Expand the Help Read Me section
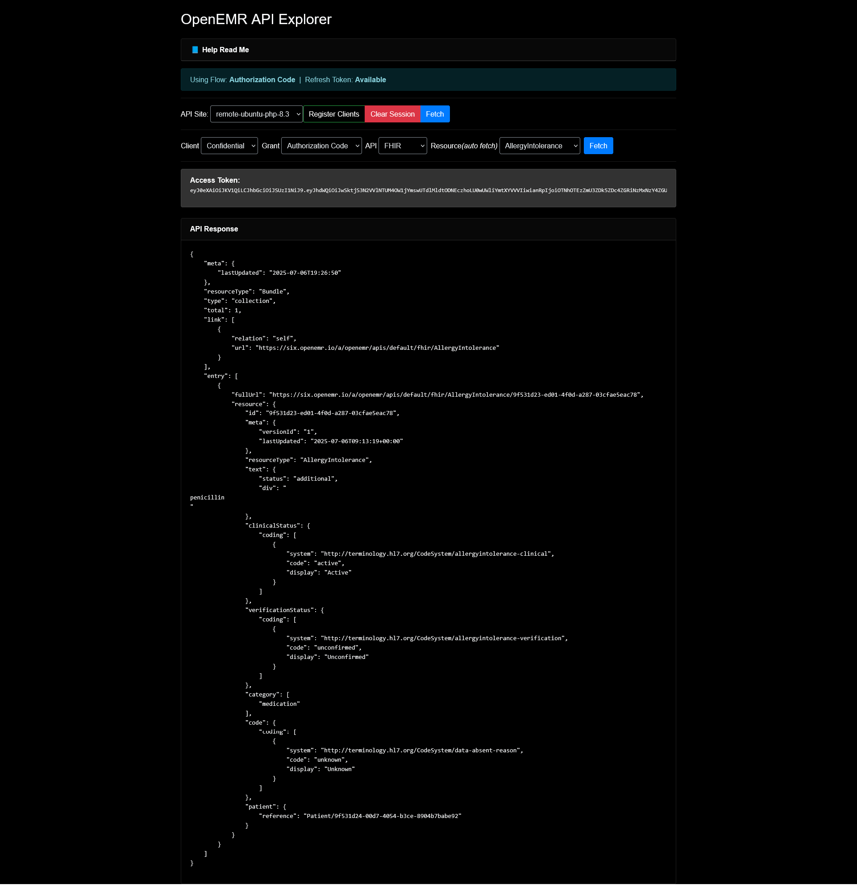The width and height of the screenshot is (857, 885). point(428,50)
